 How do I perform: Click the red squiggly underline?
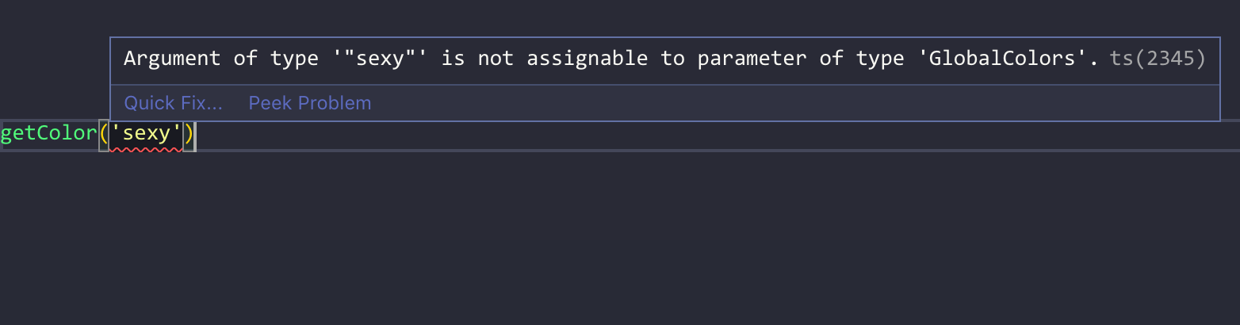[147, 149]
